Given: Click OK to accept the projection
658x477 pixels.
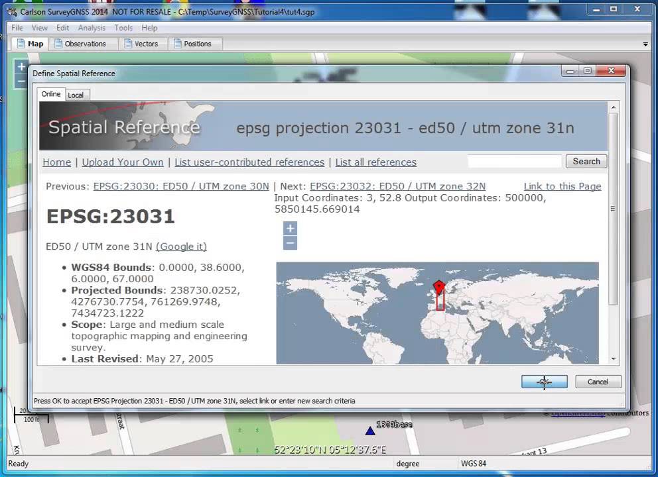Looking at the screenshot, I should (545, 382).
